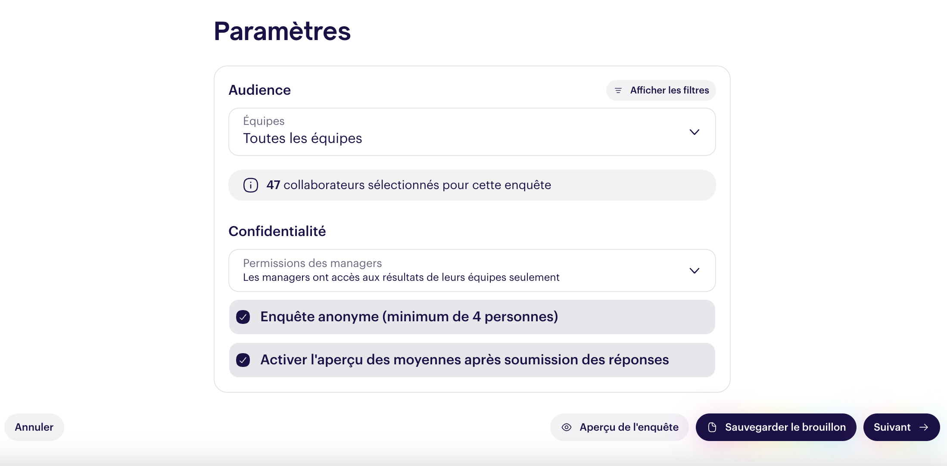Expand the Permissions des managers chevron

(x=694, y=271)
